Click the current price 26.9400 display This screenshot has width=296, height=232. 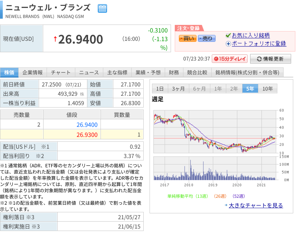(80, 39)
